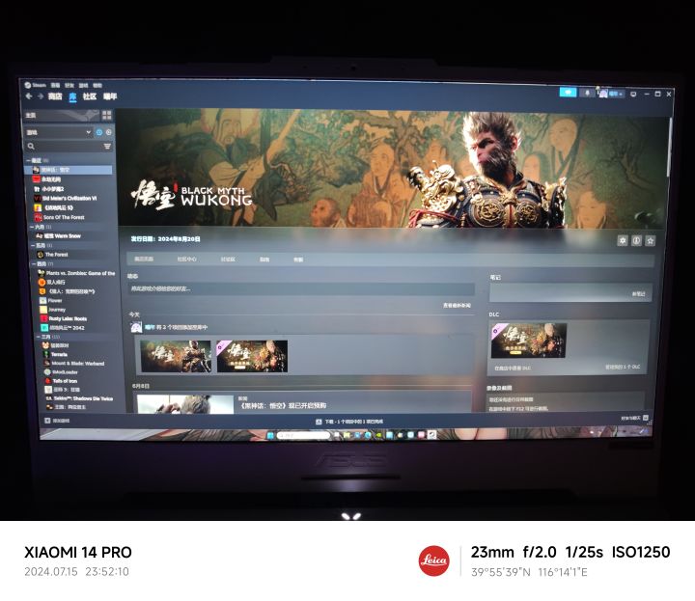Add game to favorites star icon
695x601 pixels.
pyautogui.click(x=651, y=240)
